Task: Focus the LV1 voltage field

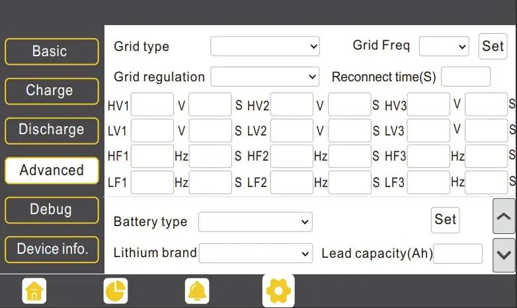Action: point(152,131)
